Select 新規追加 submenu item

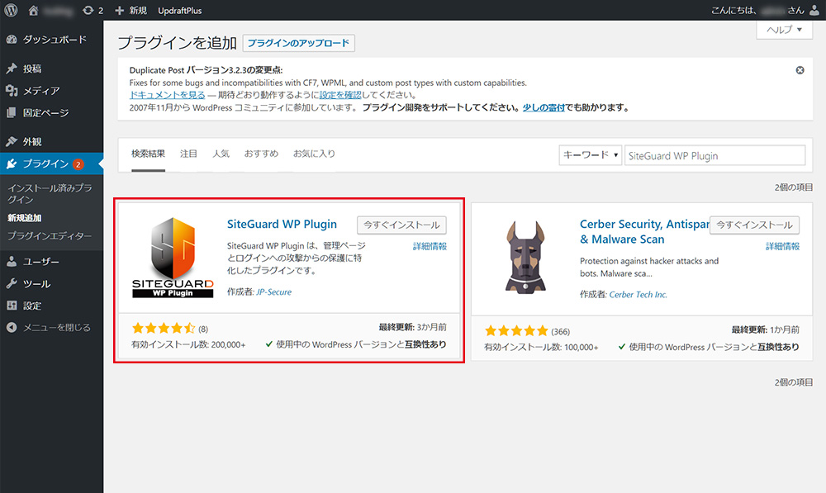(24, 217)
